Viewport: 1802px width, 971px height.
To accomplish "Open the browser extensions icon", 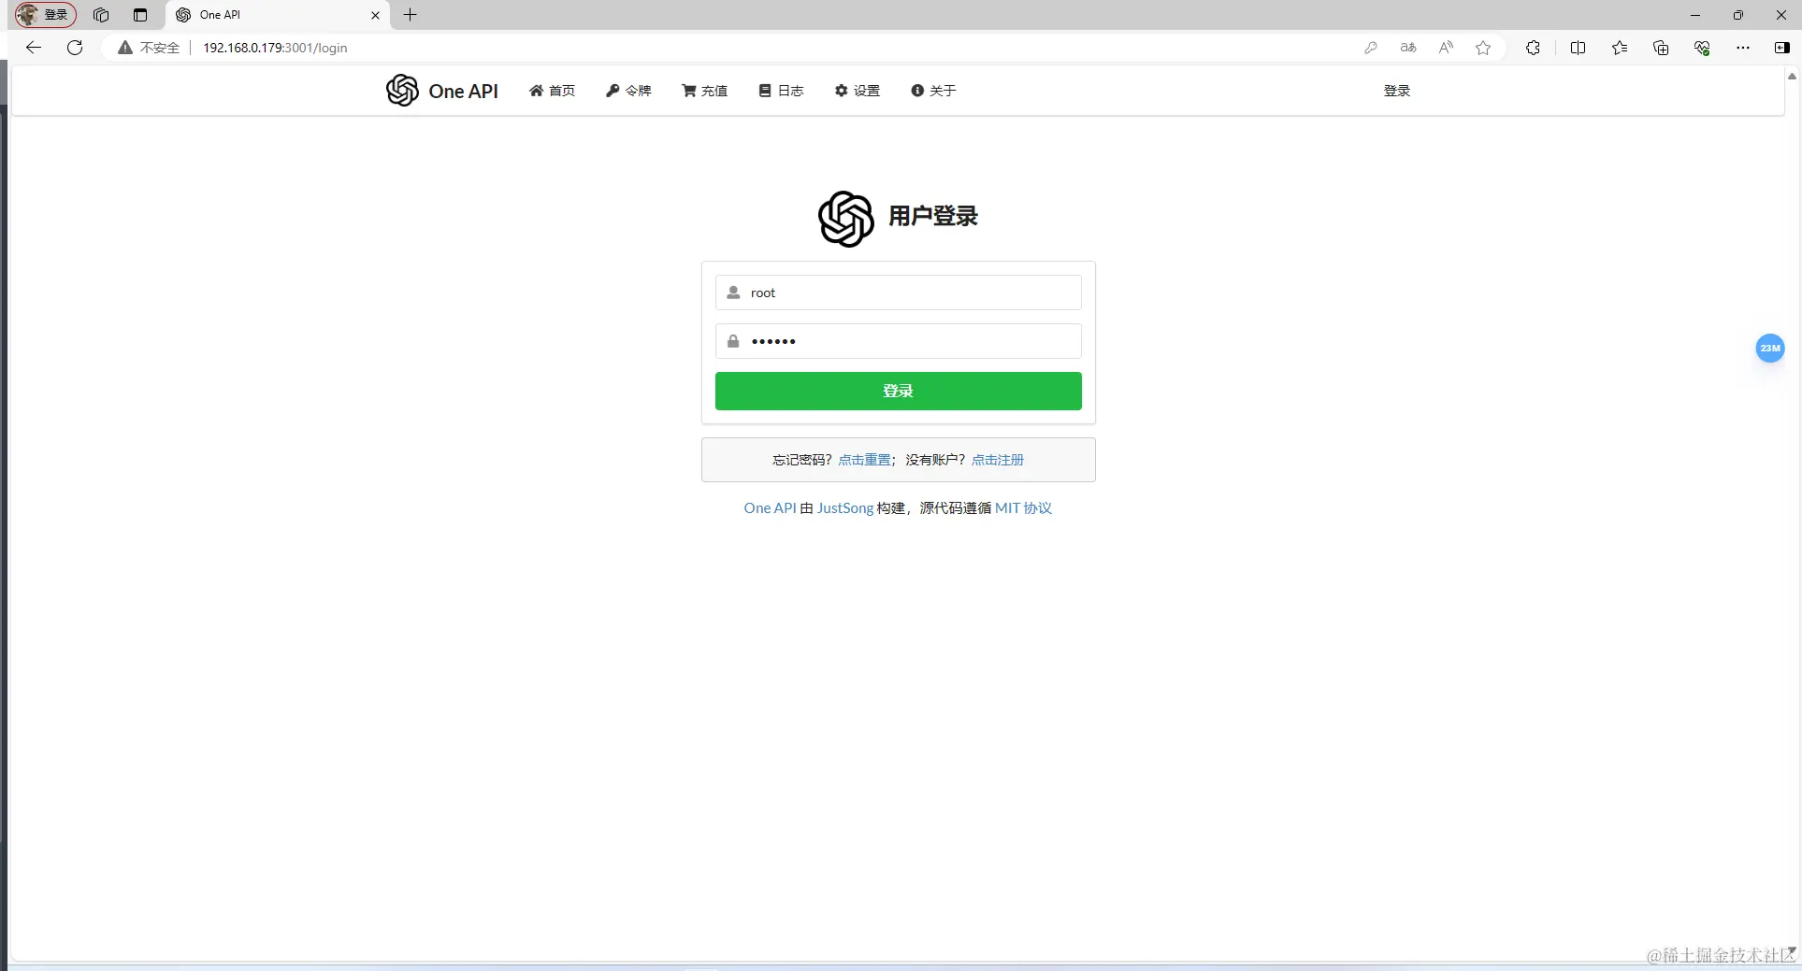I will coord(1533,48).
